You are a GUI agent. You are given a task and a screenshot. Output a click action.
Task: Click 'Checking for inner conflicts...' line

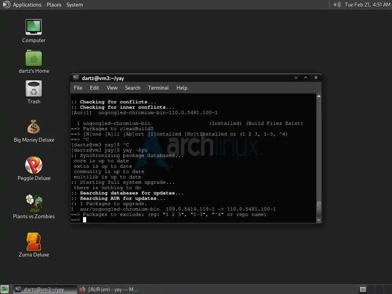click(123, 107)
